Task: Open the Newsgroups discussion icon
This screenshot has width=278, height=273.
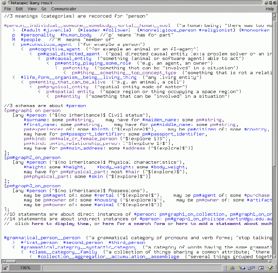Action: pyautogui.click(x=252, y=268)
